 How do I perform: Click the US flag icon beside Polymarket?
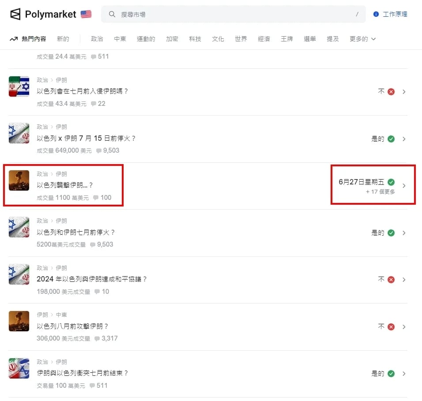click(86, 14)
